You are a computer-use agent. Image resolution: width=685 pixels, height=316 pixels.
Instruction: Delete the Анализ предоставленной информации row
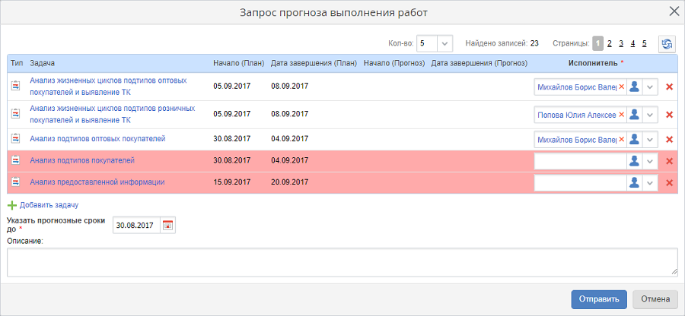coord(670,182)
